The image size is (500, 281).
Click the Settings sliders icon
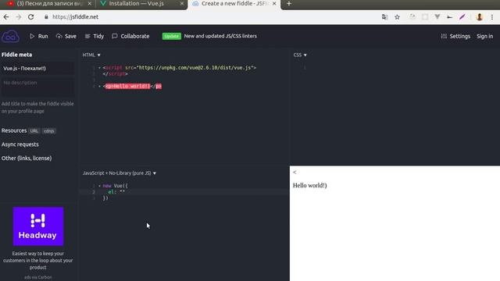click(444, 37)
